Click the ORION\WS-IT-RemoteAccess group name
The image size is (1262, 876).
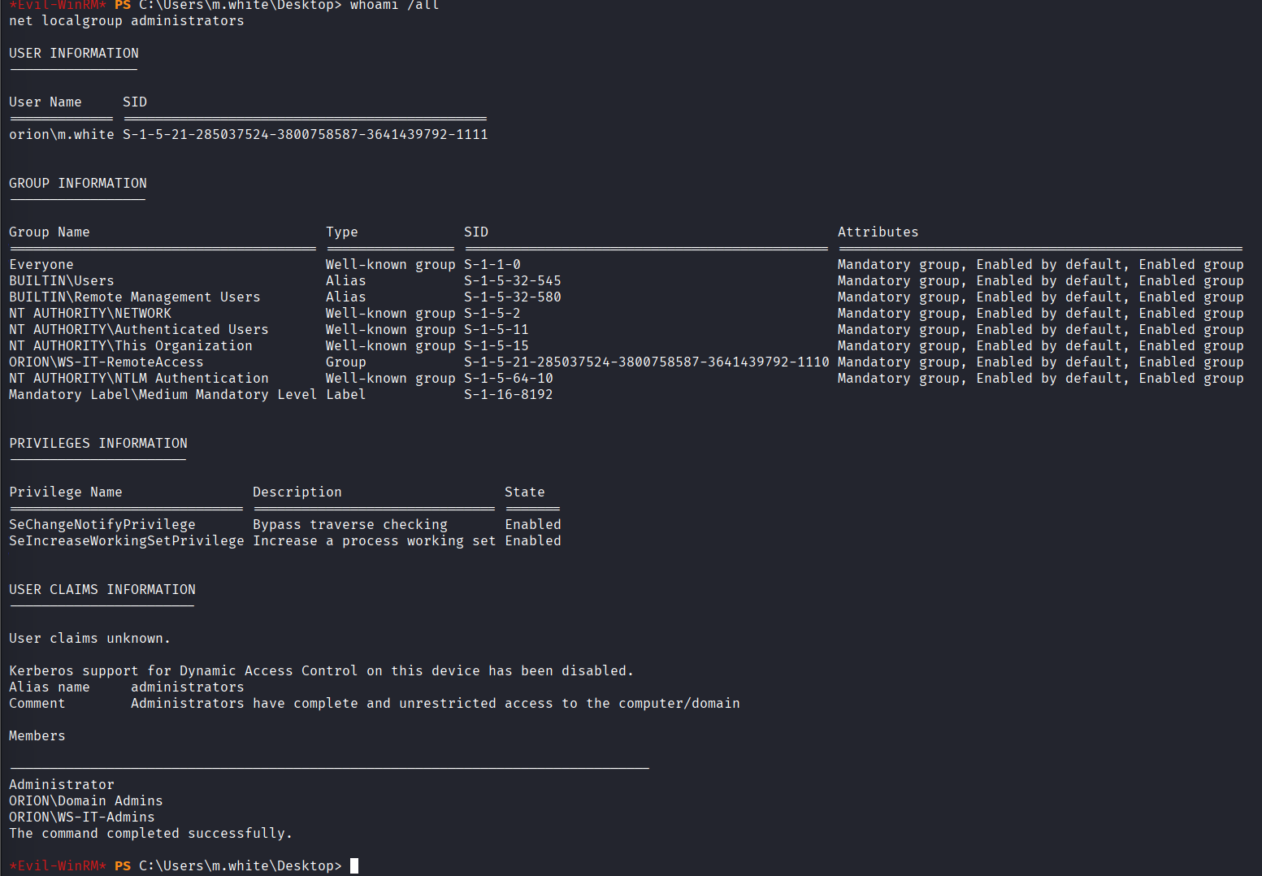106,362
